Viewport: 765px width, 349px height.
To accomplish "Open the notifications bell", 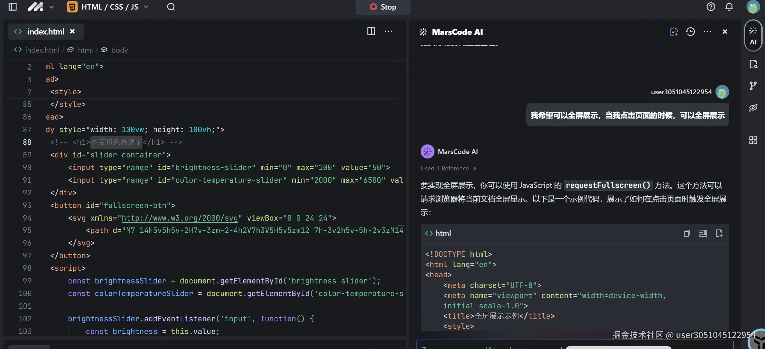I will [x=729, y=7].
